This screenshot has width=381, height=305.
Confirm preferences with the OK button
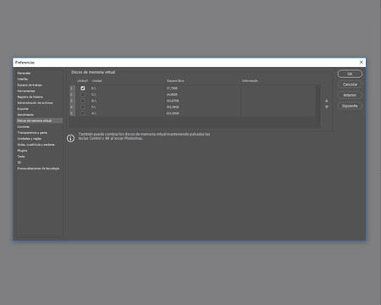click(350, 74)
